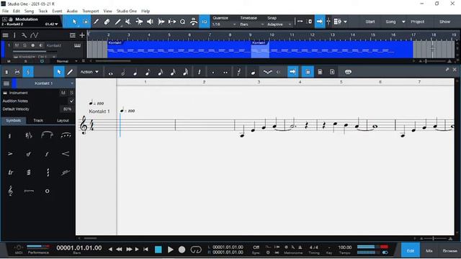Open the Snap Adaptive dropdown
This screenshot has height=259, width=461.
pyautogui.click(x=279, y=24)
